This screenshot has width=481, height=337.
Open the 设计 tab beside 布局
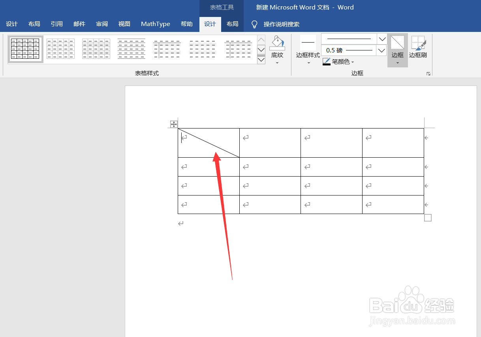(12, 24)
